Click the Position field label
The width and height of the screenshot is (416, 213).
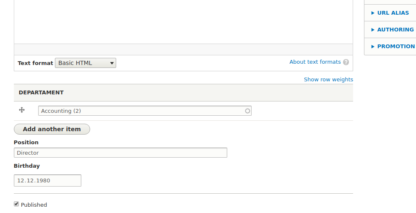(26, 143)
